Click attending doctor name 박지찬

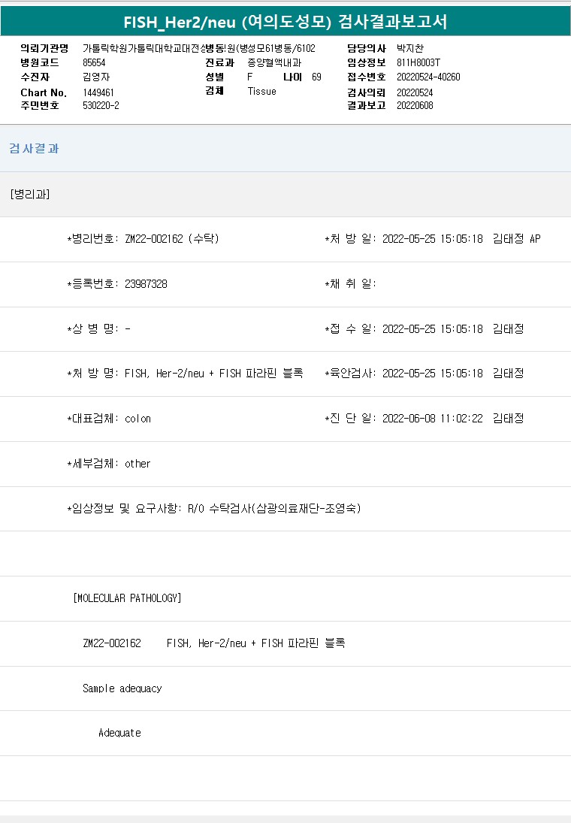coord(410,49)
